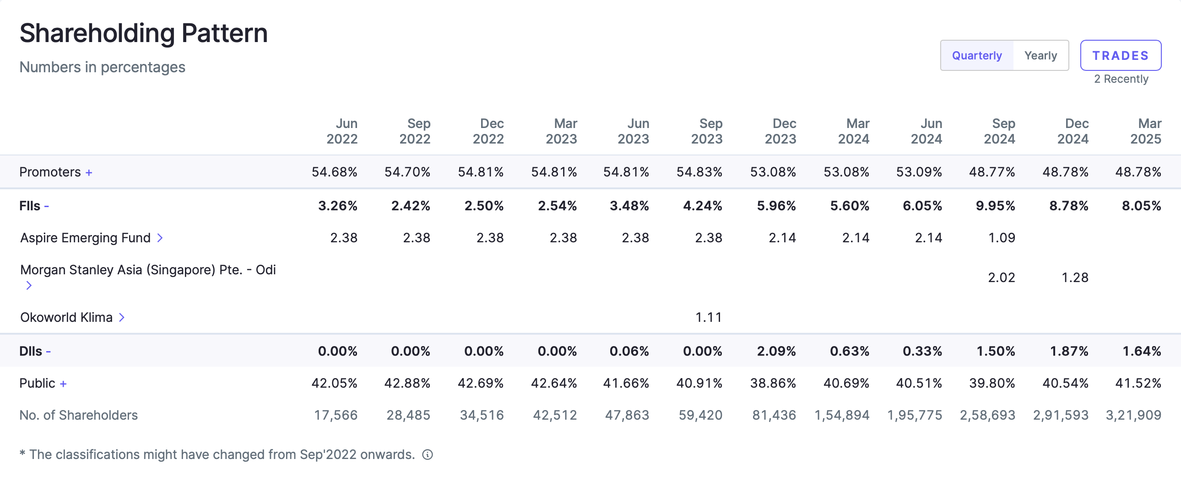
Task: Click the chevron below Morgan Stanley Asia
Action: [x=29, y=285]
